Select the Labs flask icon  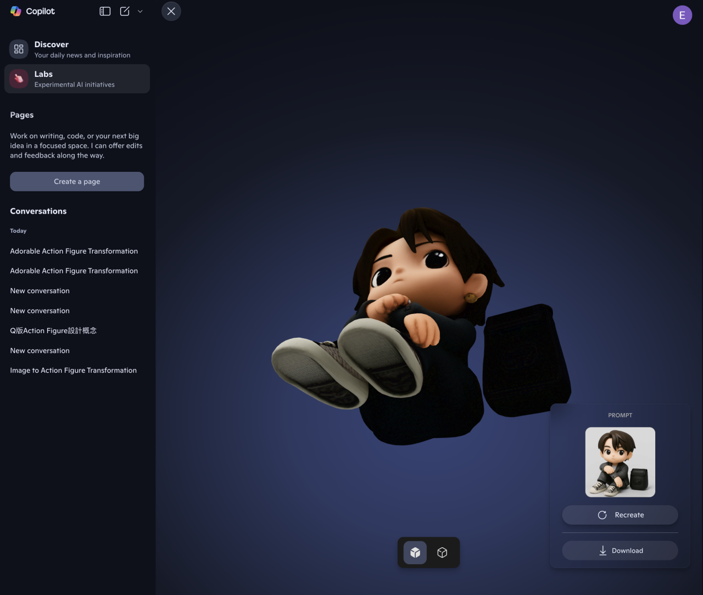tap(18, 78)
